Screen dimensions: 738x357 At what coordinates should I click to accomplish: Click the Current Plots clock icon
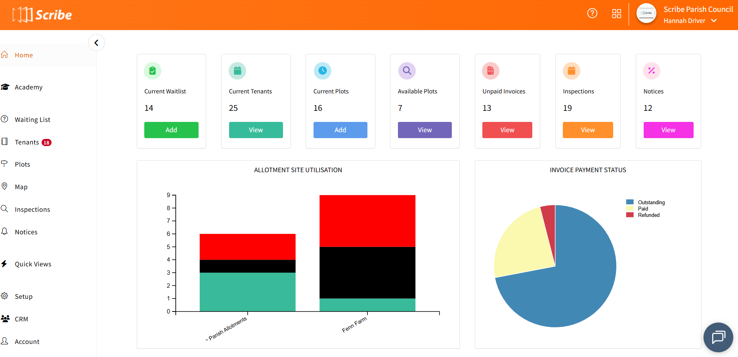pos(322,71)
